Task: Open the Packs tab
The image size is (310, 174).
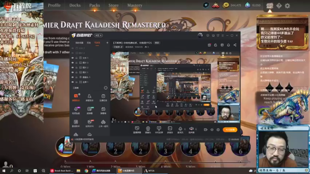Action: coord(95,5)
